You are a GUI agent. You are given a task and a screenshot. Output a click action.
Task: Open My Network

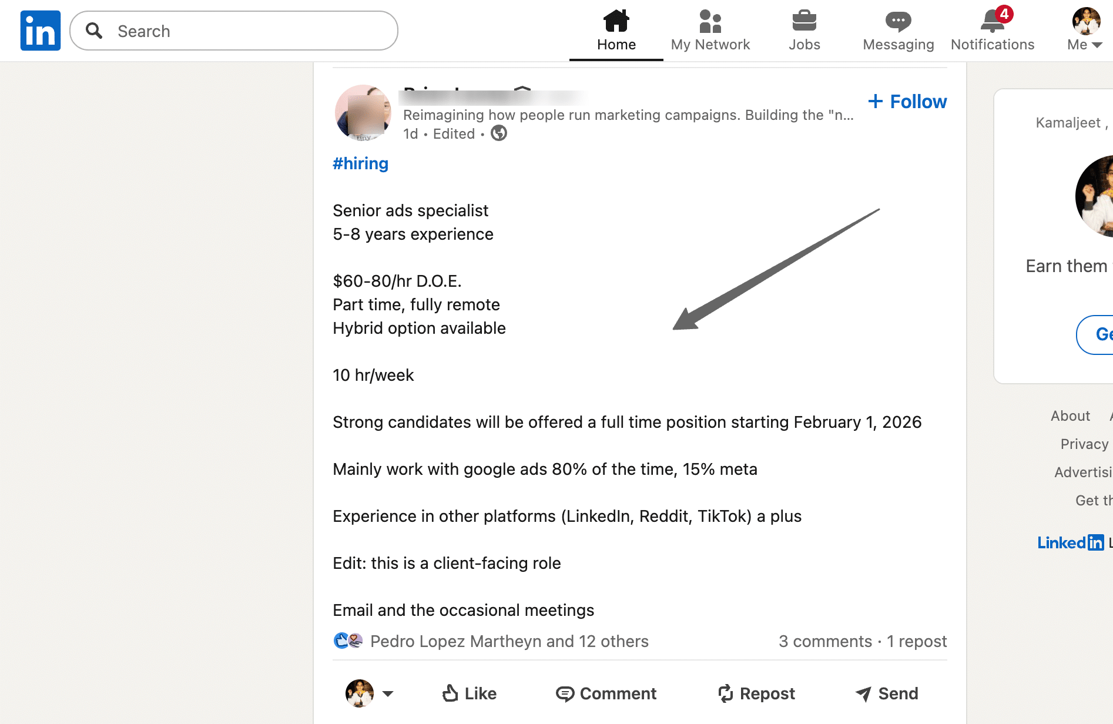pos(710,29)
